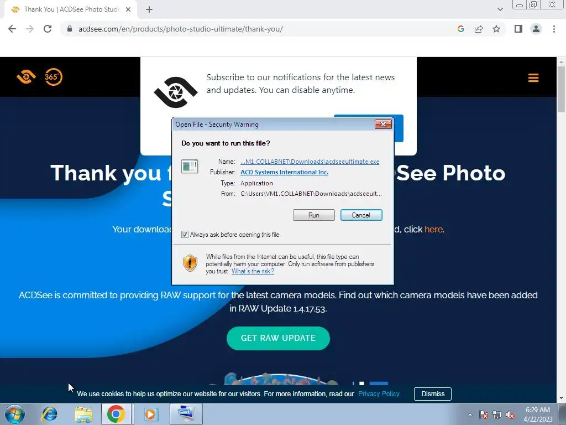
Task: Show hidden tray icons arrow
Action: coord(470,414)
